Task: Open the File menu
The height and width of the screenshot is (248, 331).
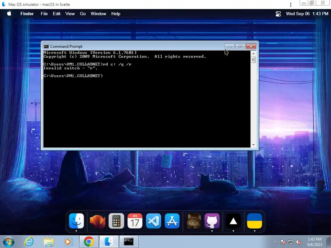Action: click(x=44, y=14)
